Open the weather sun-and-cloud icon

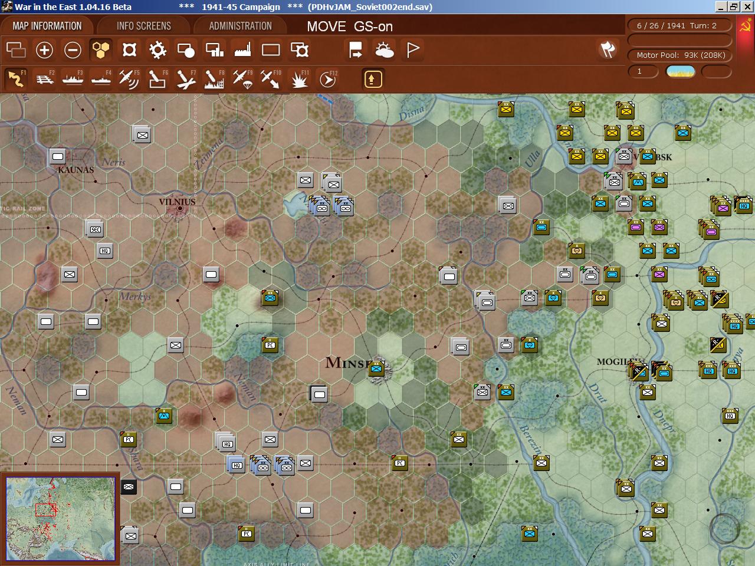(x=385, y=50)
